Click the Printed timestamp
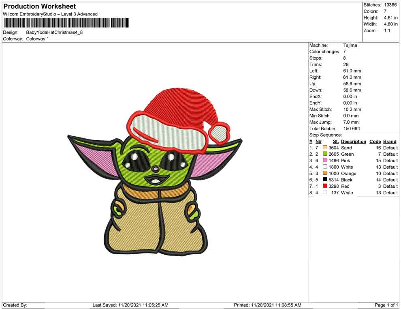The width and height of the screenshot is (401, 309). tap(267, 305)
